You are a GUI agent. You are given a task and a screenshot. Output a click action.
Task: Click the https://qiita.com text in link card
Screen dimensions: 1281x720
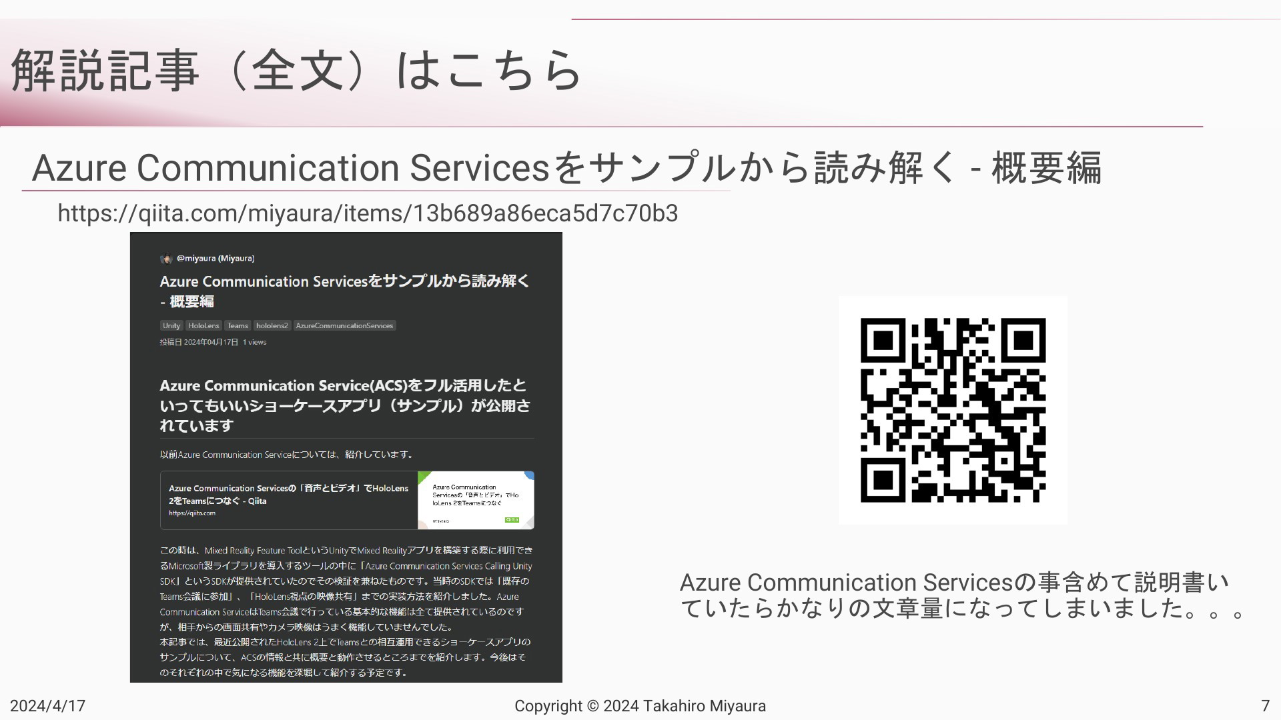pyautogui.click(x=192, y=513)
